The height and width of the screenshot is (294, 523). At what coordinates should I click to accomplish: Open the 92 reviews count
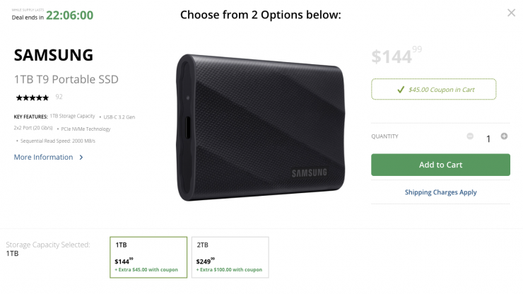[x=59, y=97]
